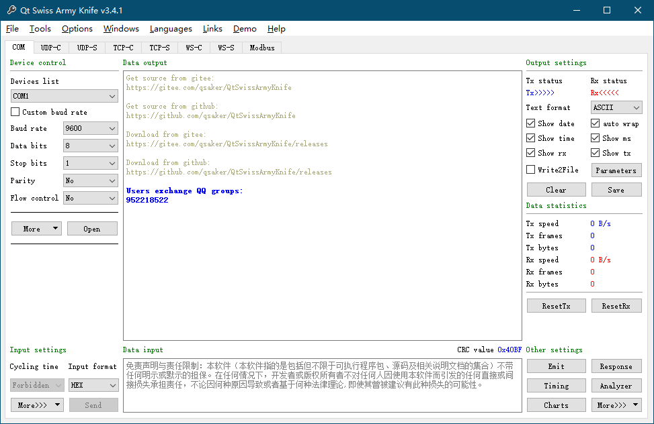
Task: Click the Tx>>>>> status indicator
Action: (540, 93)
